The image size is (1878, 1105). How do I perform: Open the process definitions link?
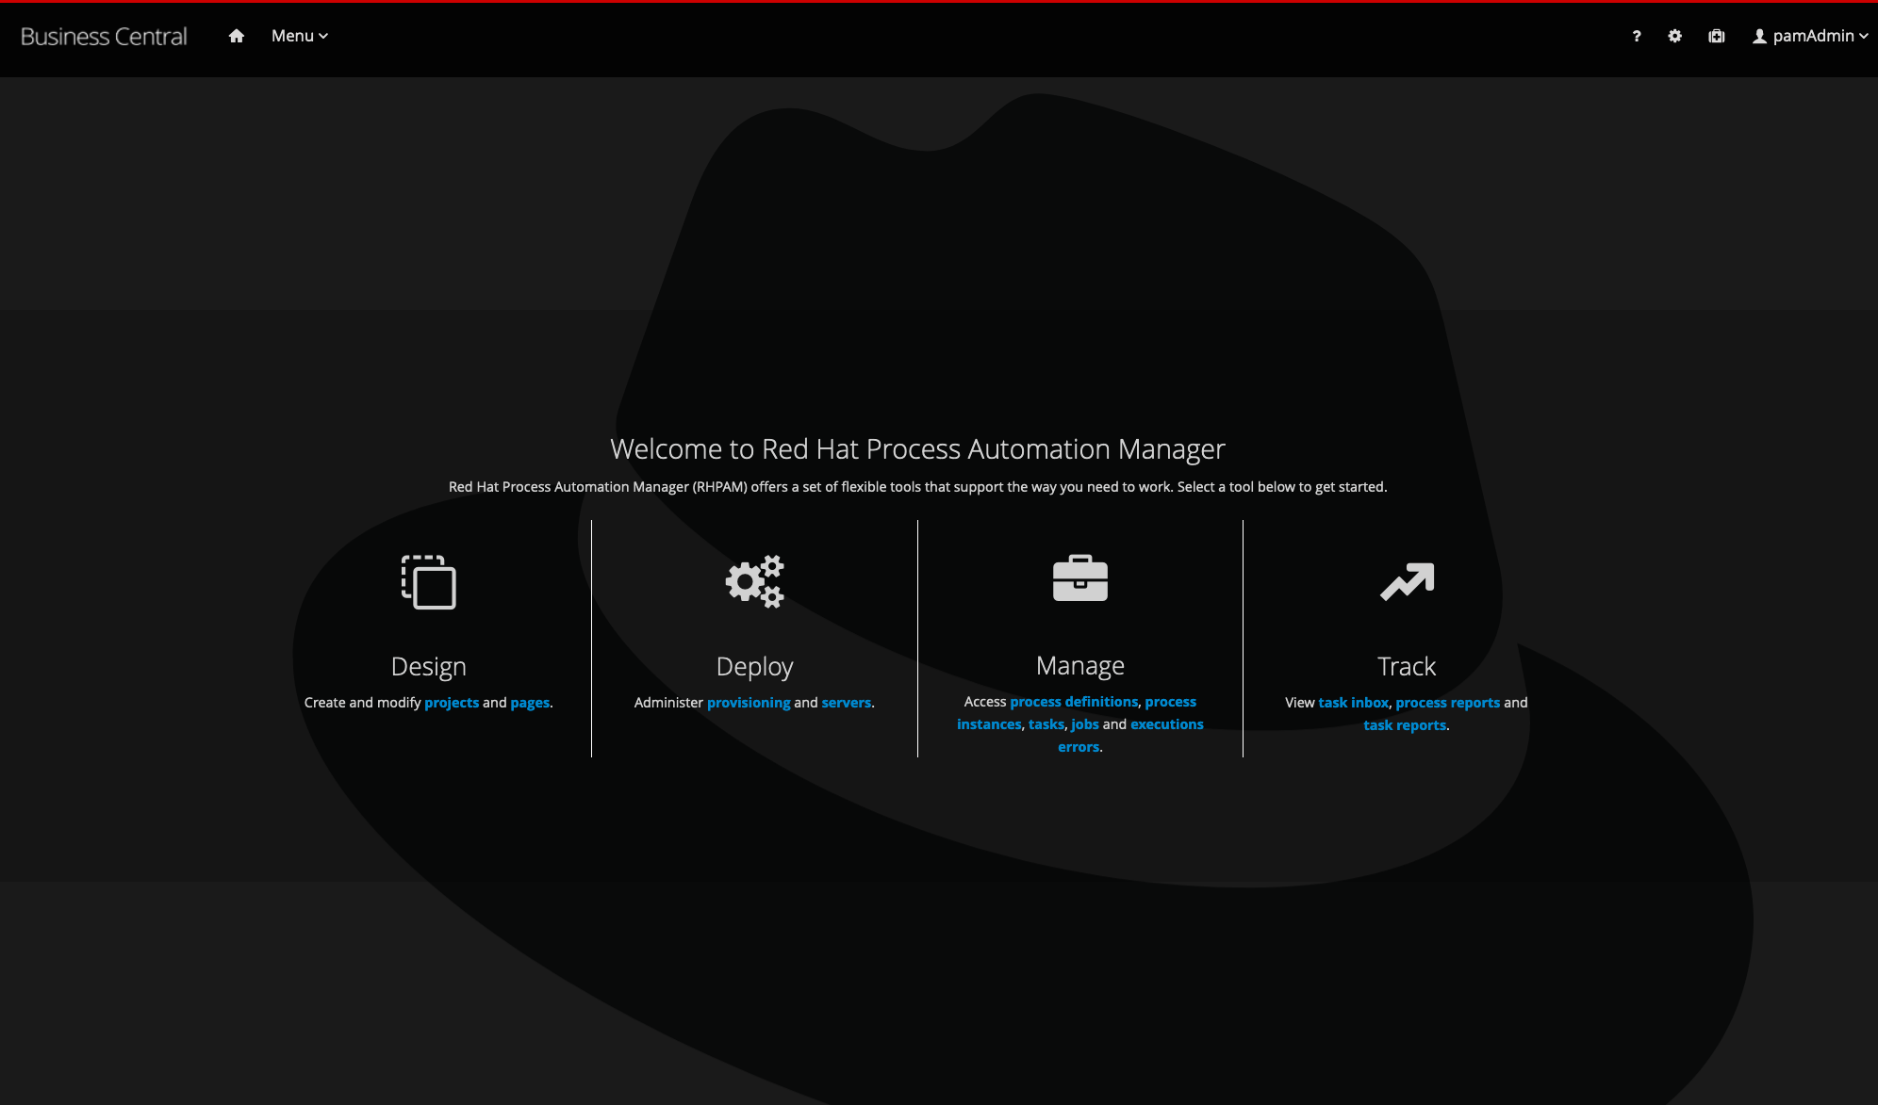click(x=1074, y=702)
